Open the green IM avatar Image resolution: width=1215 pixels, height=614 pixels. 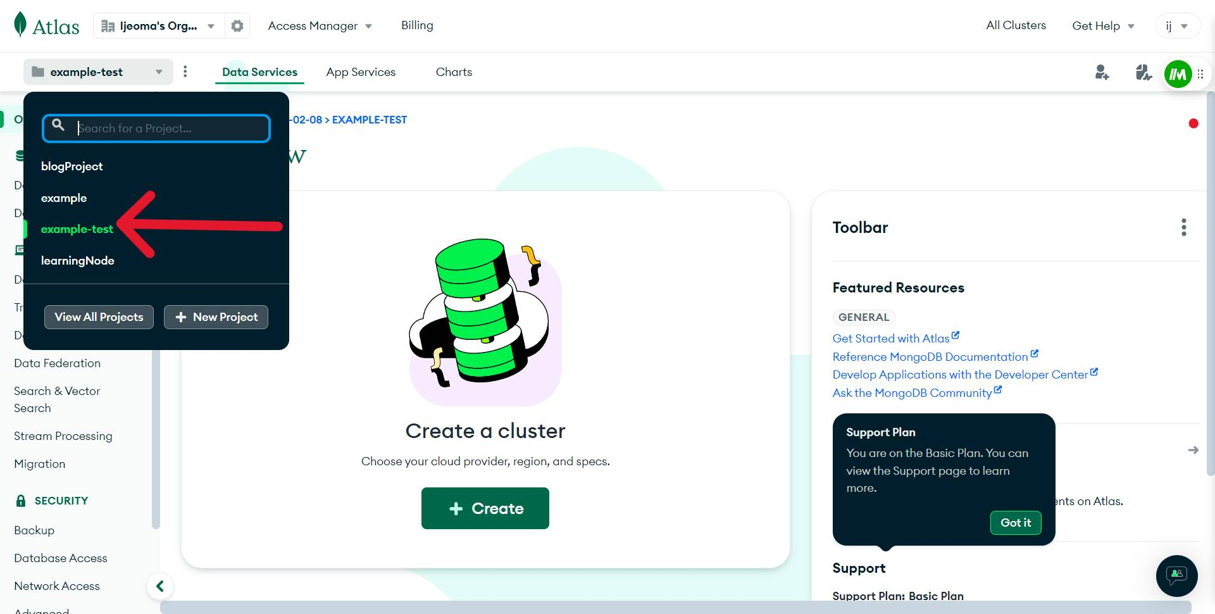tap(1178, 75)
